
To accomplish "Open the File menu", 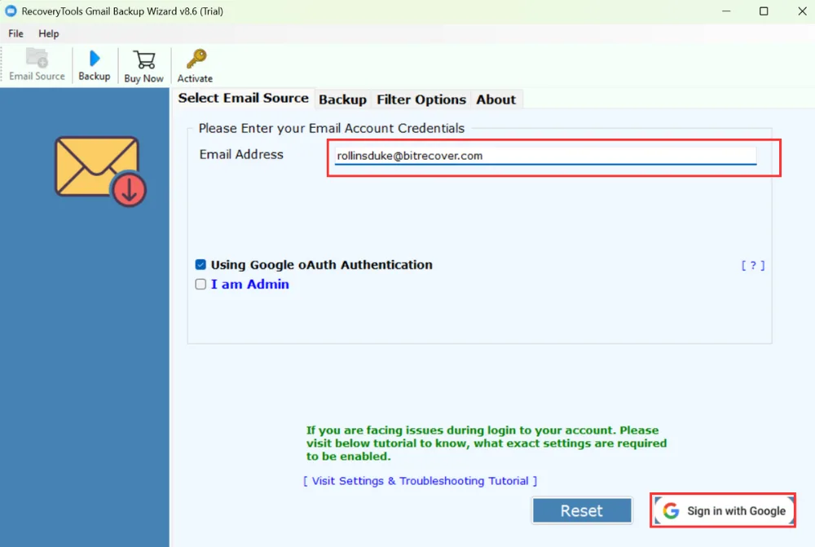I will (15, 33).
